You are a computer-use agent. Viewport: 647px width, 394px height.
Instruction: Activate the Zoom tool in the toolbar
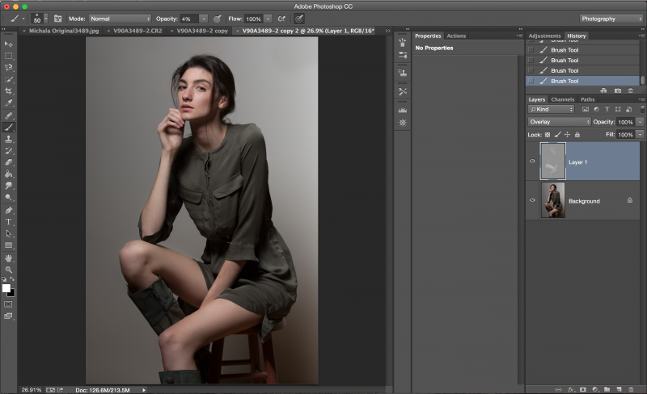pyautogui.click(x=9, y=270)
